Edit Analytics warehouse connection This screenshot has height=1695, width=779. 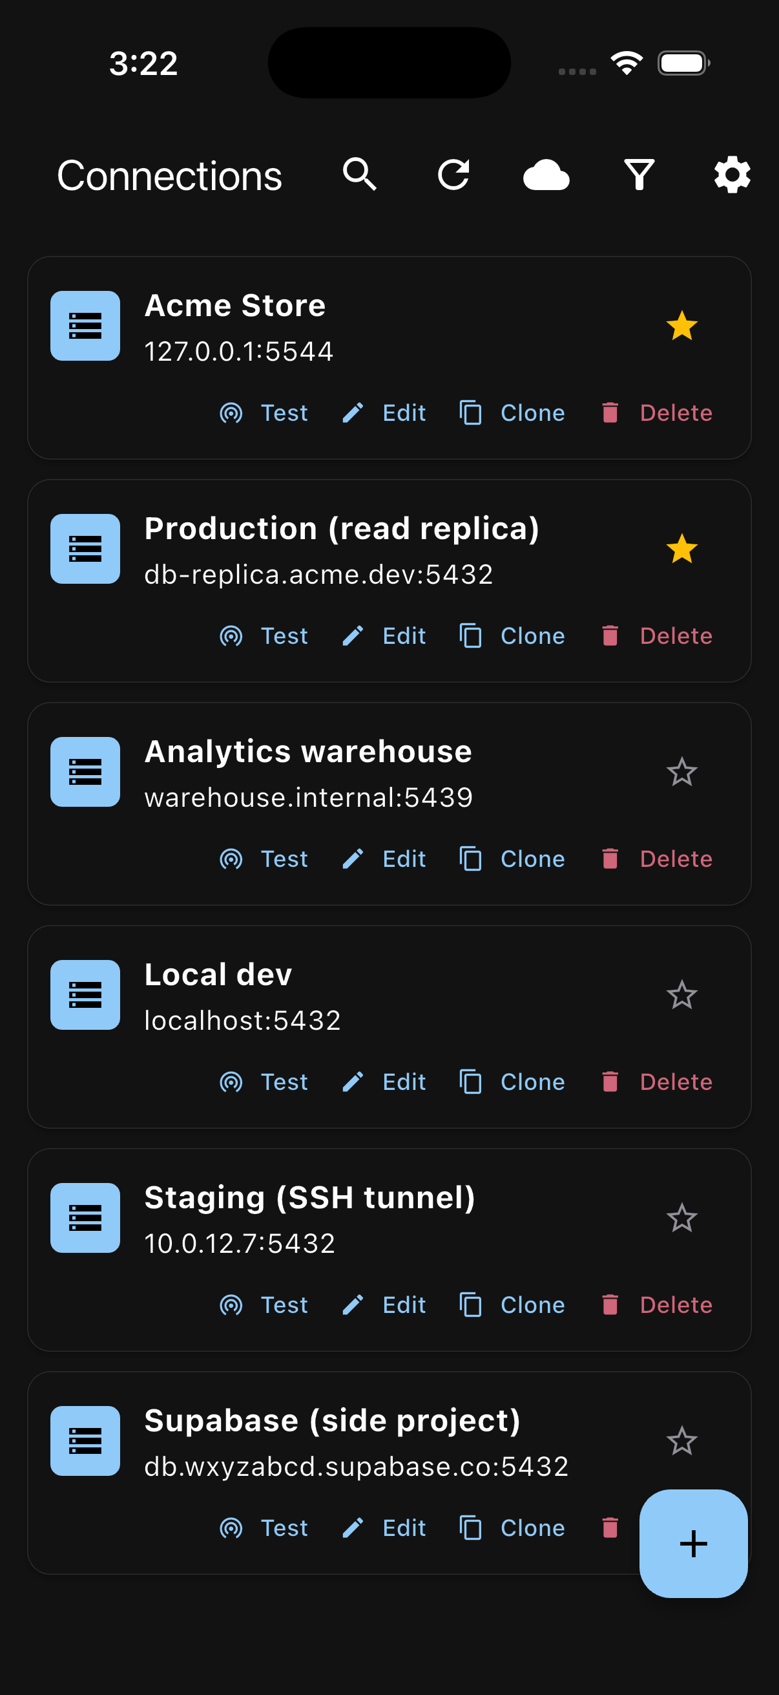[384, 859]
